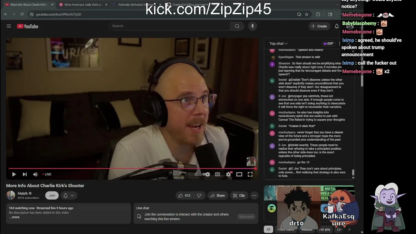Like the video with 412 likes
416x234 pixels.
(x=184, y=195)
